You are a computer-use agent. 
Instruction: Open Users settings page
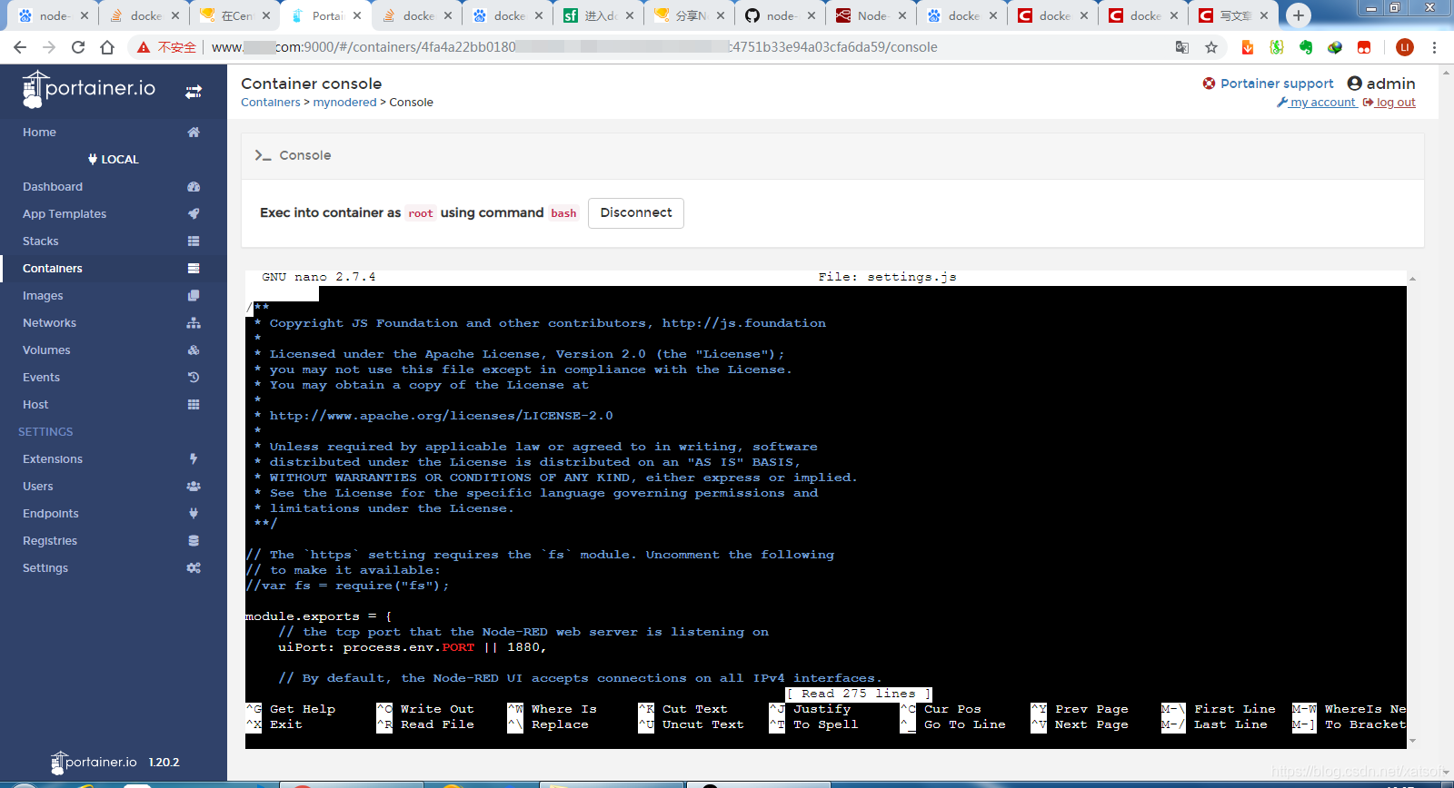point(38,486)
